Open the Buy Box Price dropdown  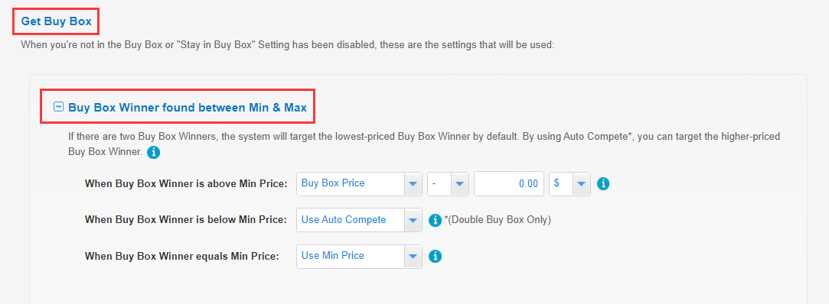359,183
